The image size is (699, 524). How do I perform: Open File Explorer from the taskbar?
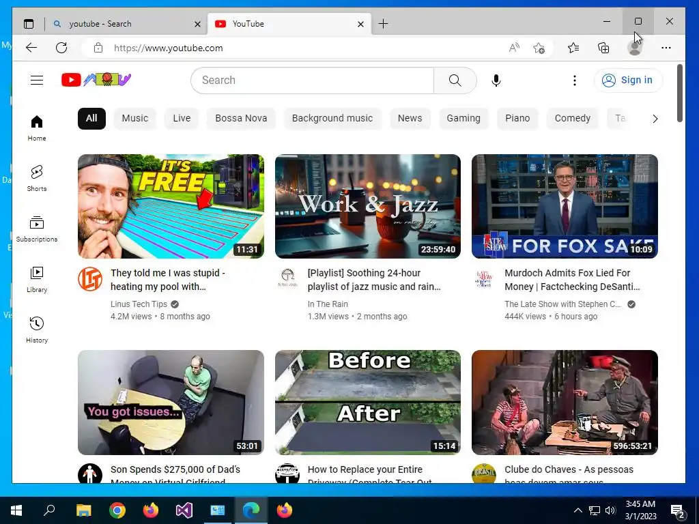pos(83,510)
